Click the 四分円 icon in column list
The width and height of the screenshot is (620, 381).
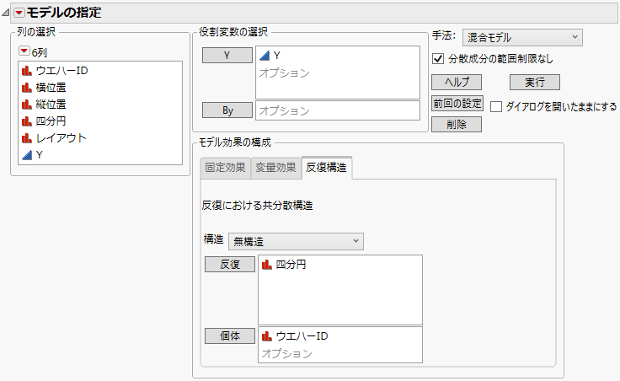click(x=27, y=121)
